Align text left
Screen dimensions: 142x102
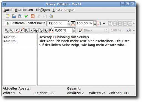(x=110, y=23)
